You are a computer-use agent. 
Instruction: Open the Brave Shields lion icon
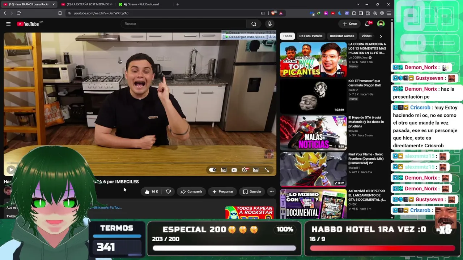[x=273, y=13]
